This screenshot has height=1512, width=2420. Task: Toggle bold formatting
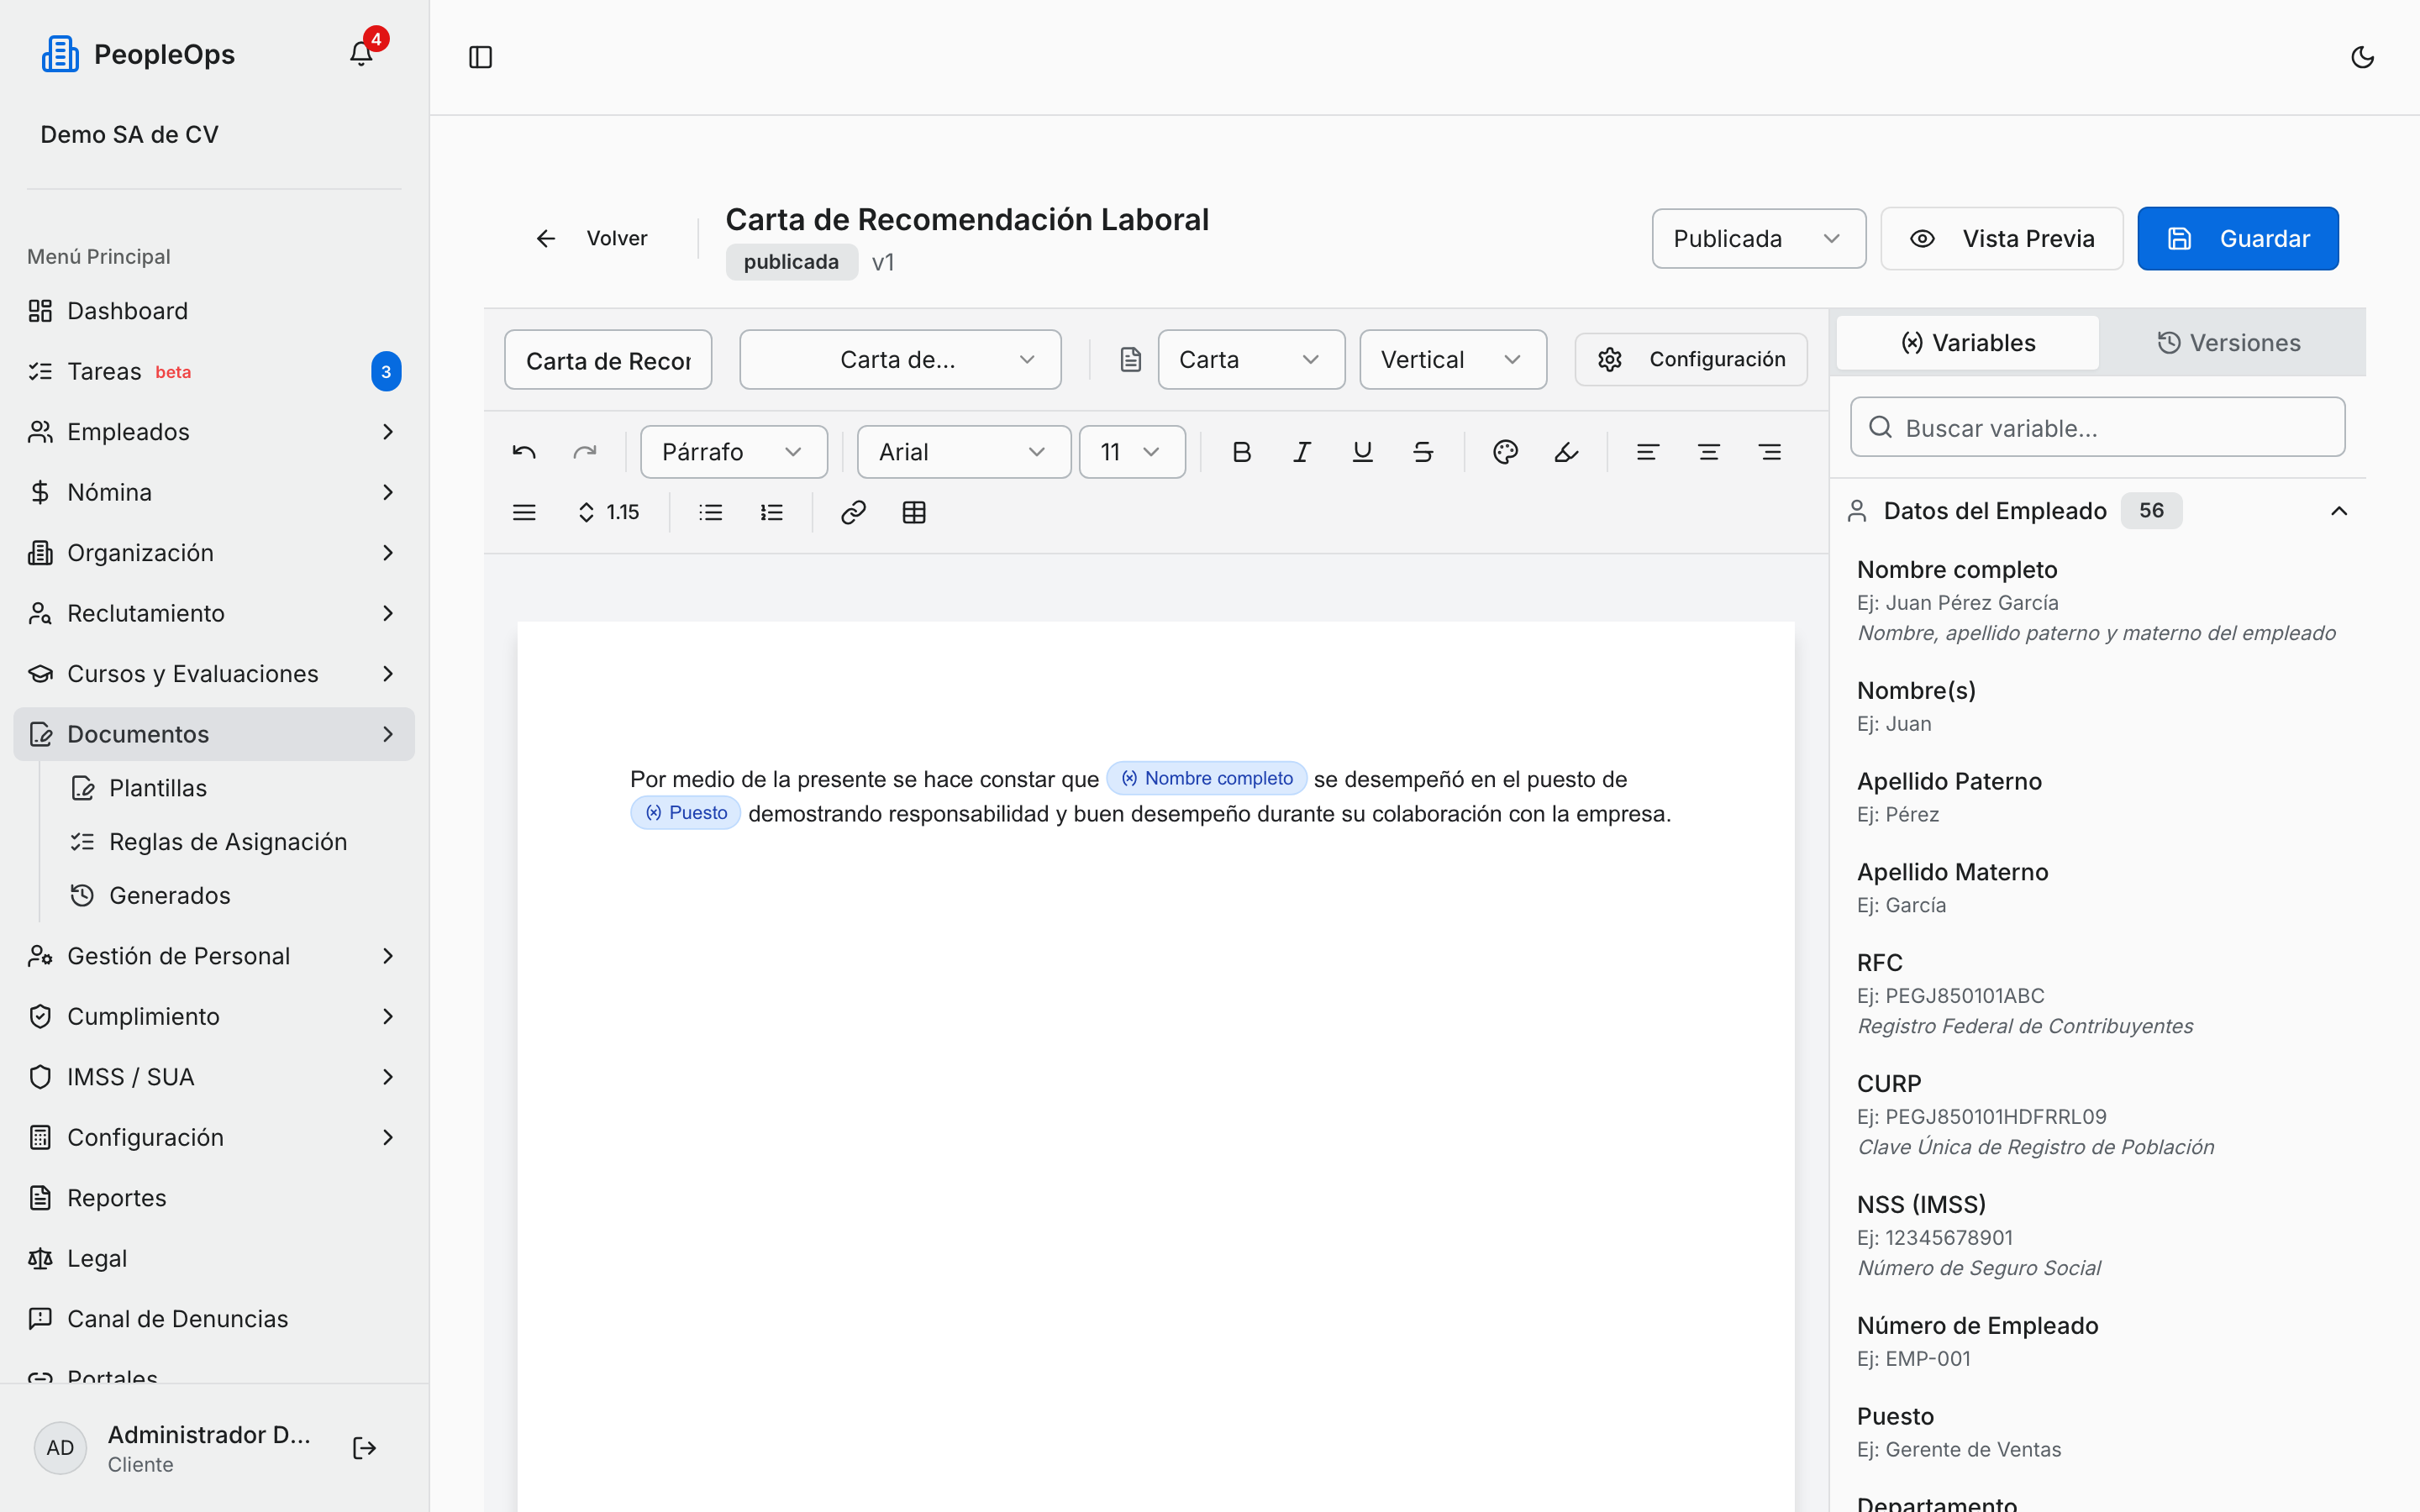pos(1241,452)
